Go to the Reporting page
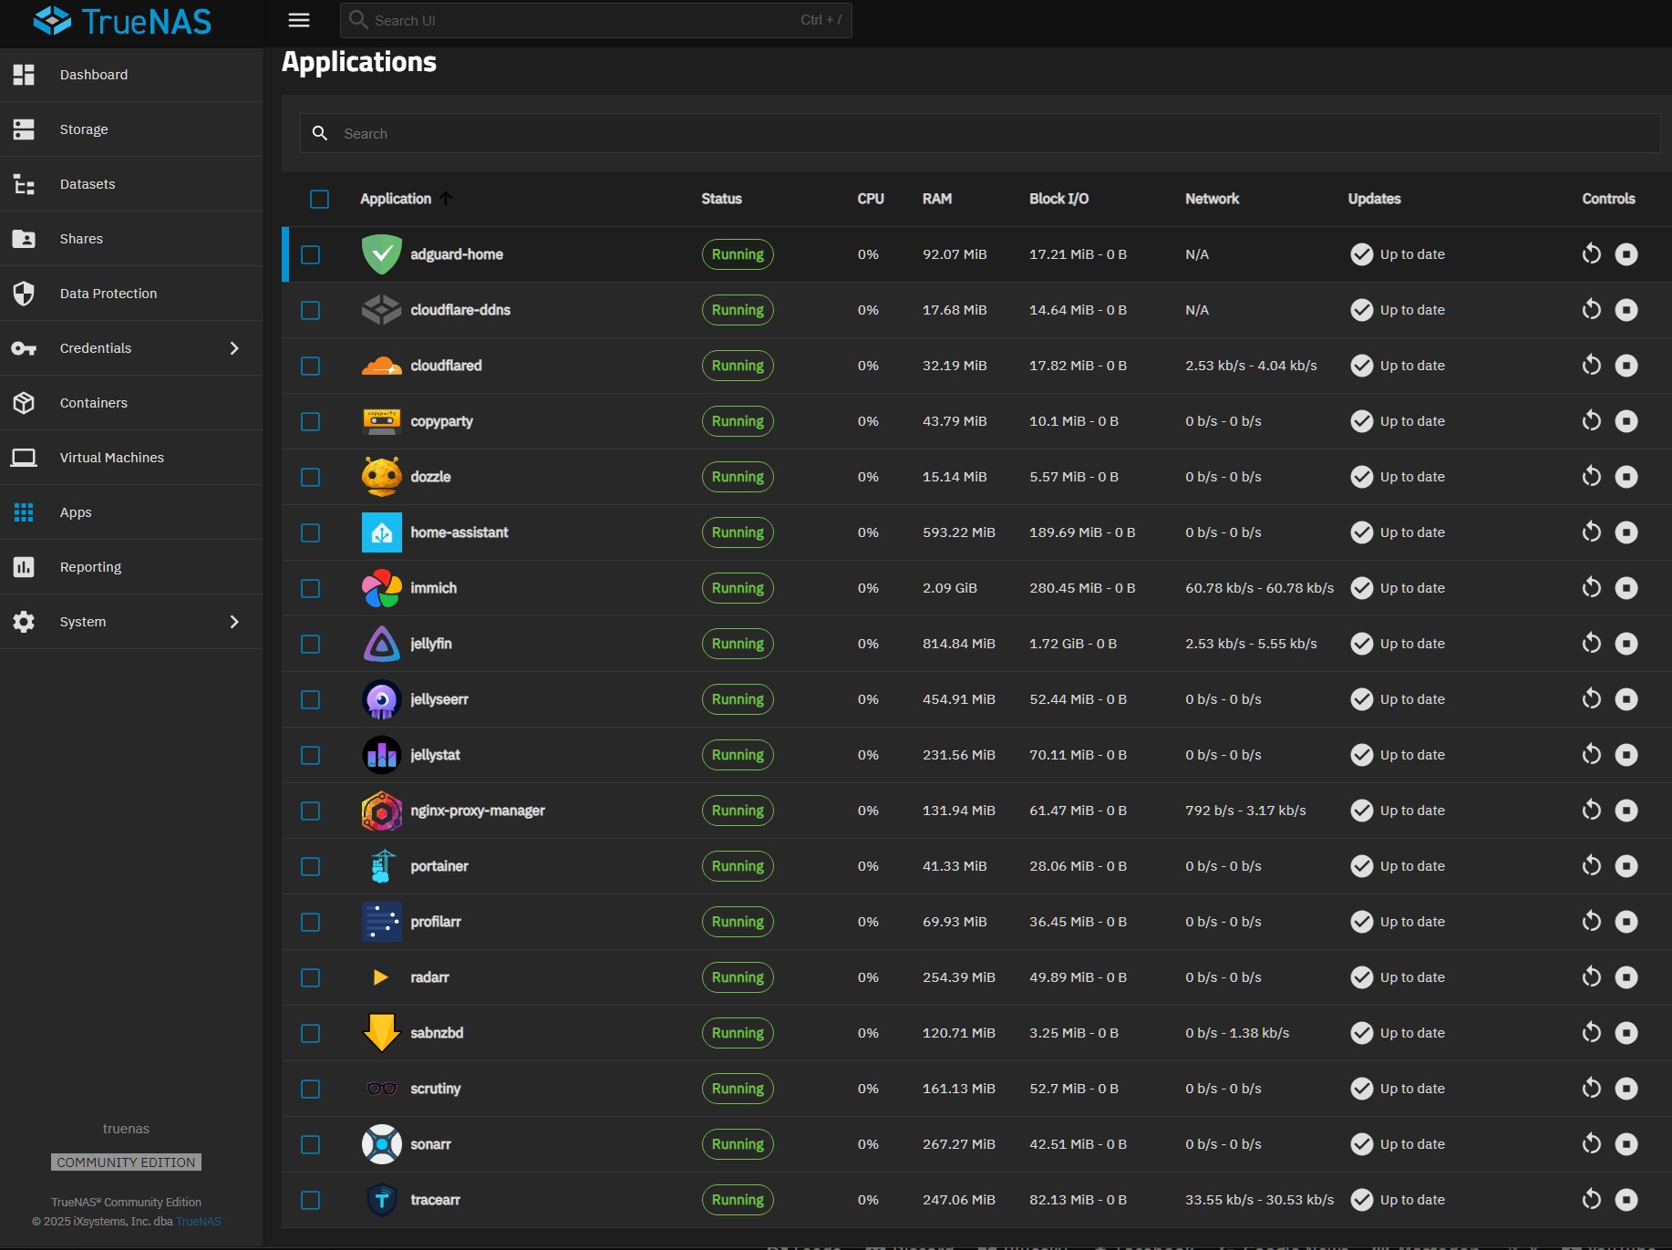Screen dimensions: 1672x1250 (131, 567)
